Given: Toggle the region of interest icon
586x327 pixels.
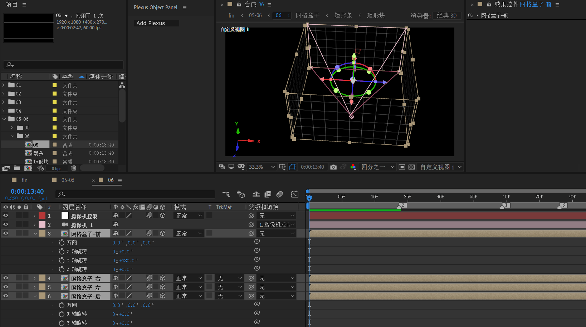Looking at the screenshot, I should pos(402,167).
